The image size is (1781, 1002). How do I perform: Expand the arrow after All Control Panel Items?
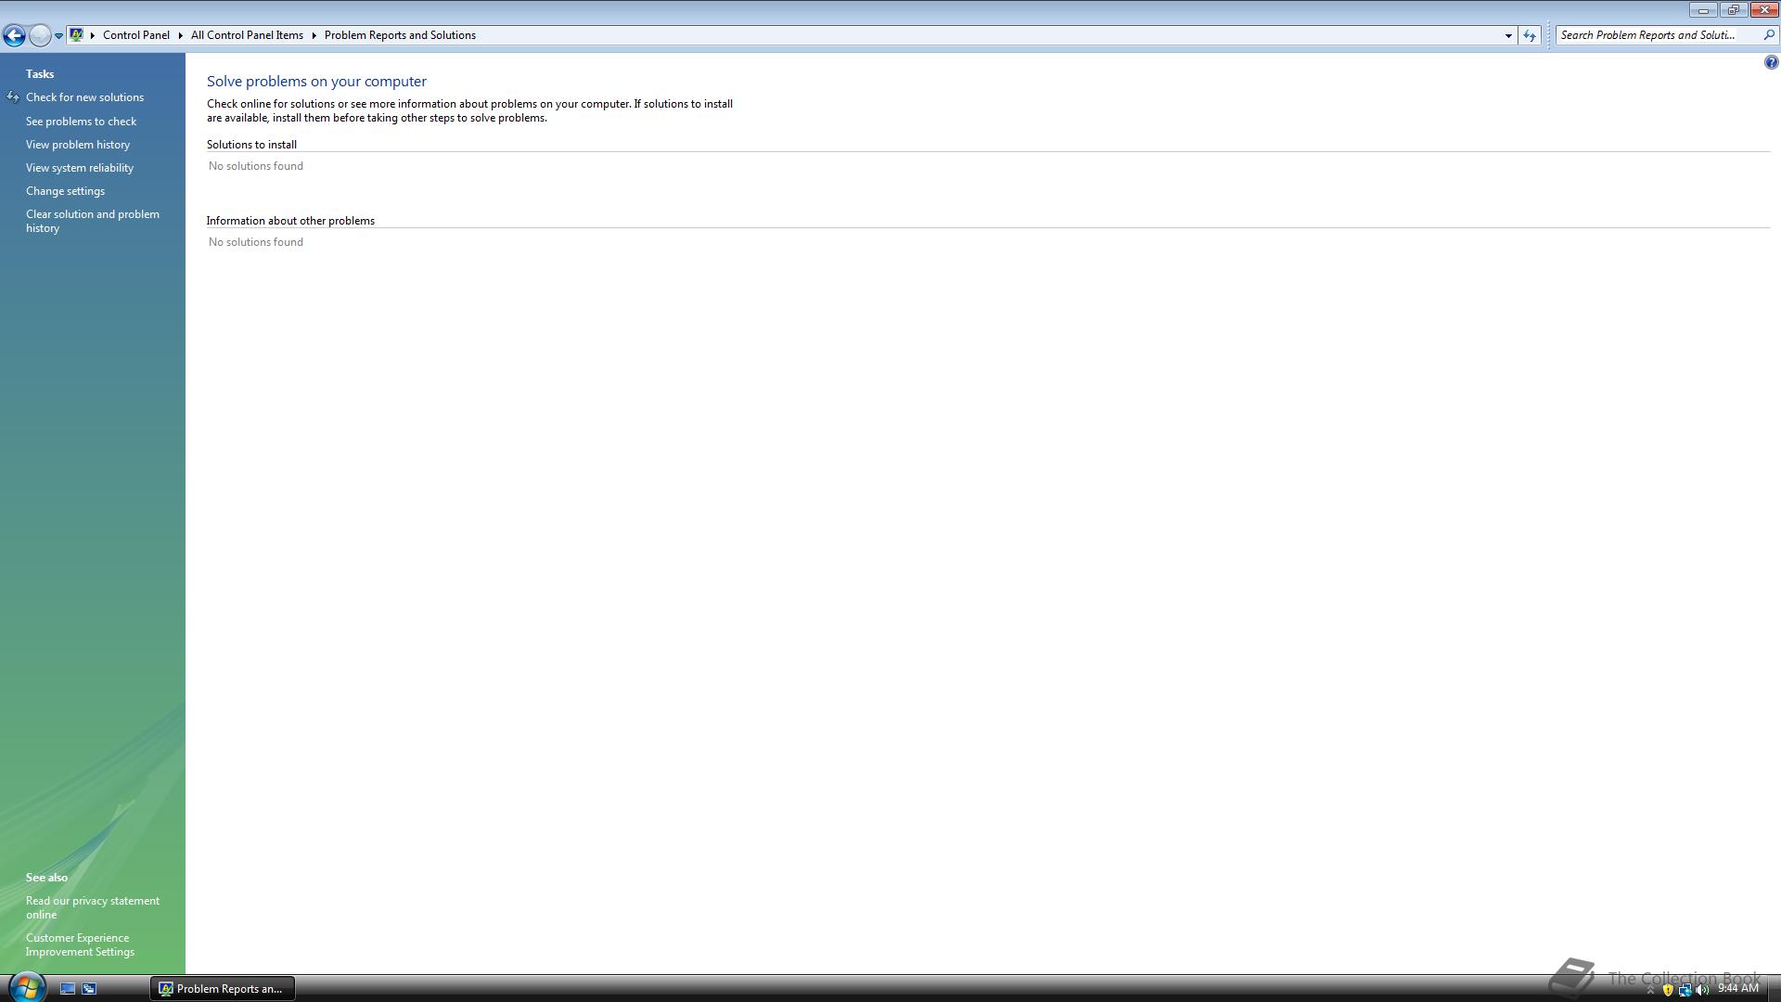pyautogui.click(x=314, y=35)
